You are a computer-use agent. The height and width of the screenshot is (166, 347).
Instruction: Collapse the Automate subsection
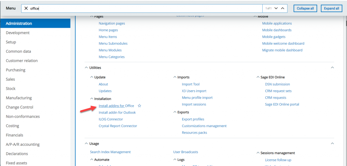[91, 159]
